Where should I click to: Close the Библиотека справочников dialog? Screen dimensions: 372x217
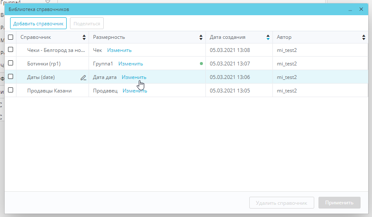(x=361, y=9)
